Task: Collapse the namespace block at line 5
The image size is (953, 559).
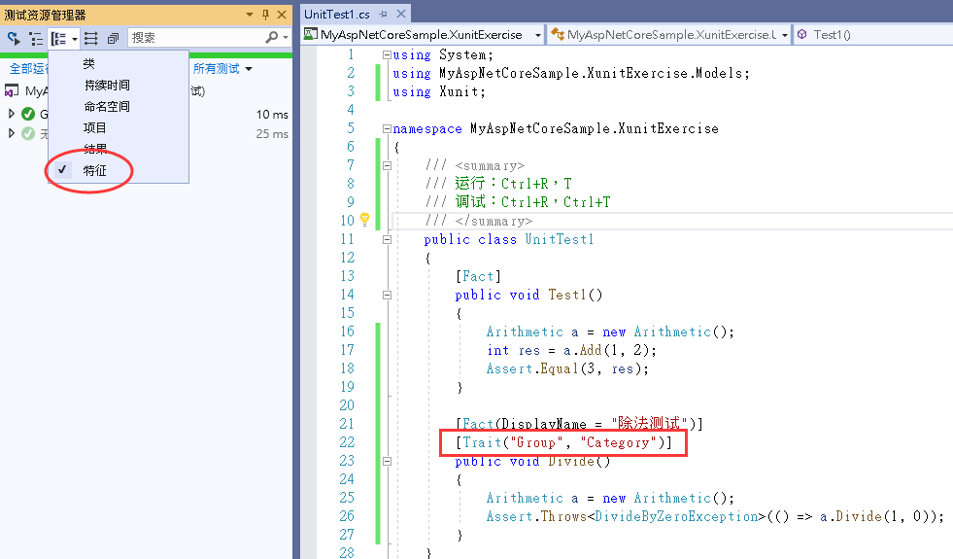Action: pos(387,129)
